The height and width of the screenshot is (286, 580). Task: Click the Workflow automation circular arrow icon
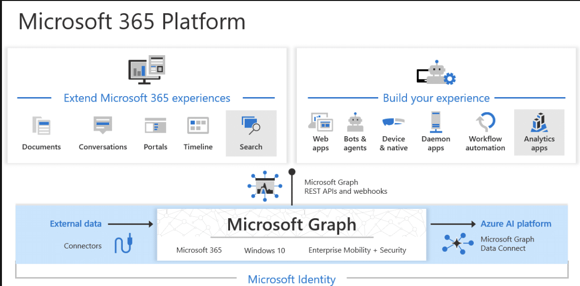click(x=485, y=122)
